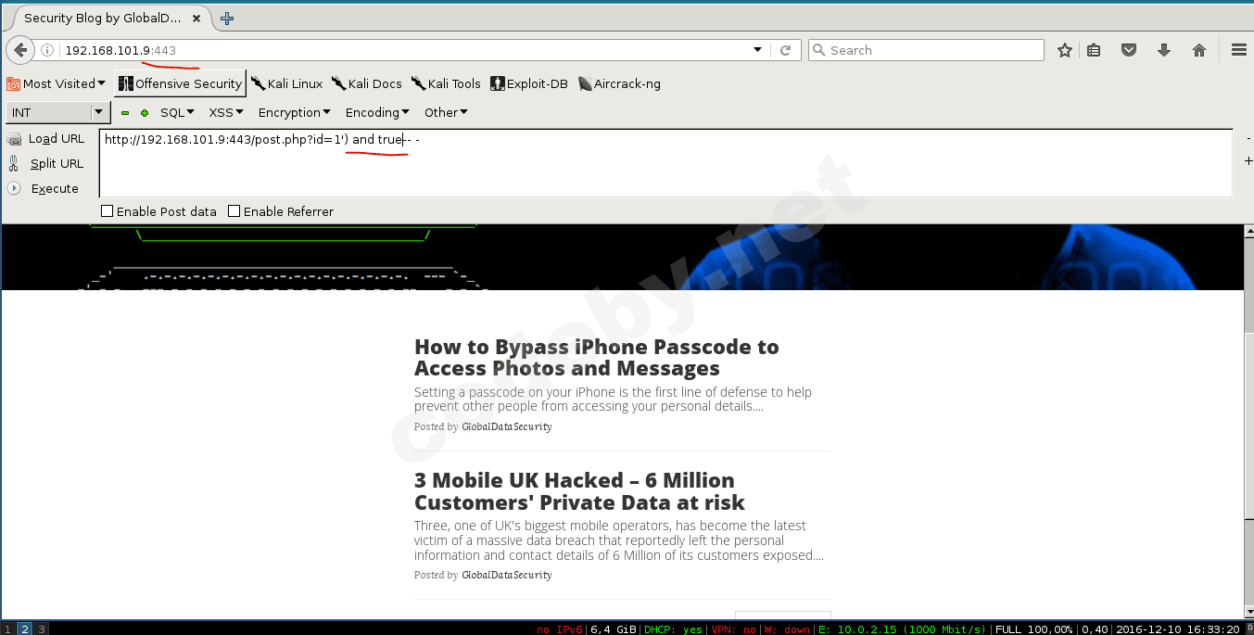Screen dimensions: 1254x635
Task: Click the HackBar green plus icon
Action: 145,113
